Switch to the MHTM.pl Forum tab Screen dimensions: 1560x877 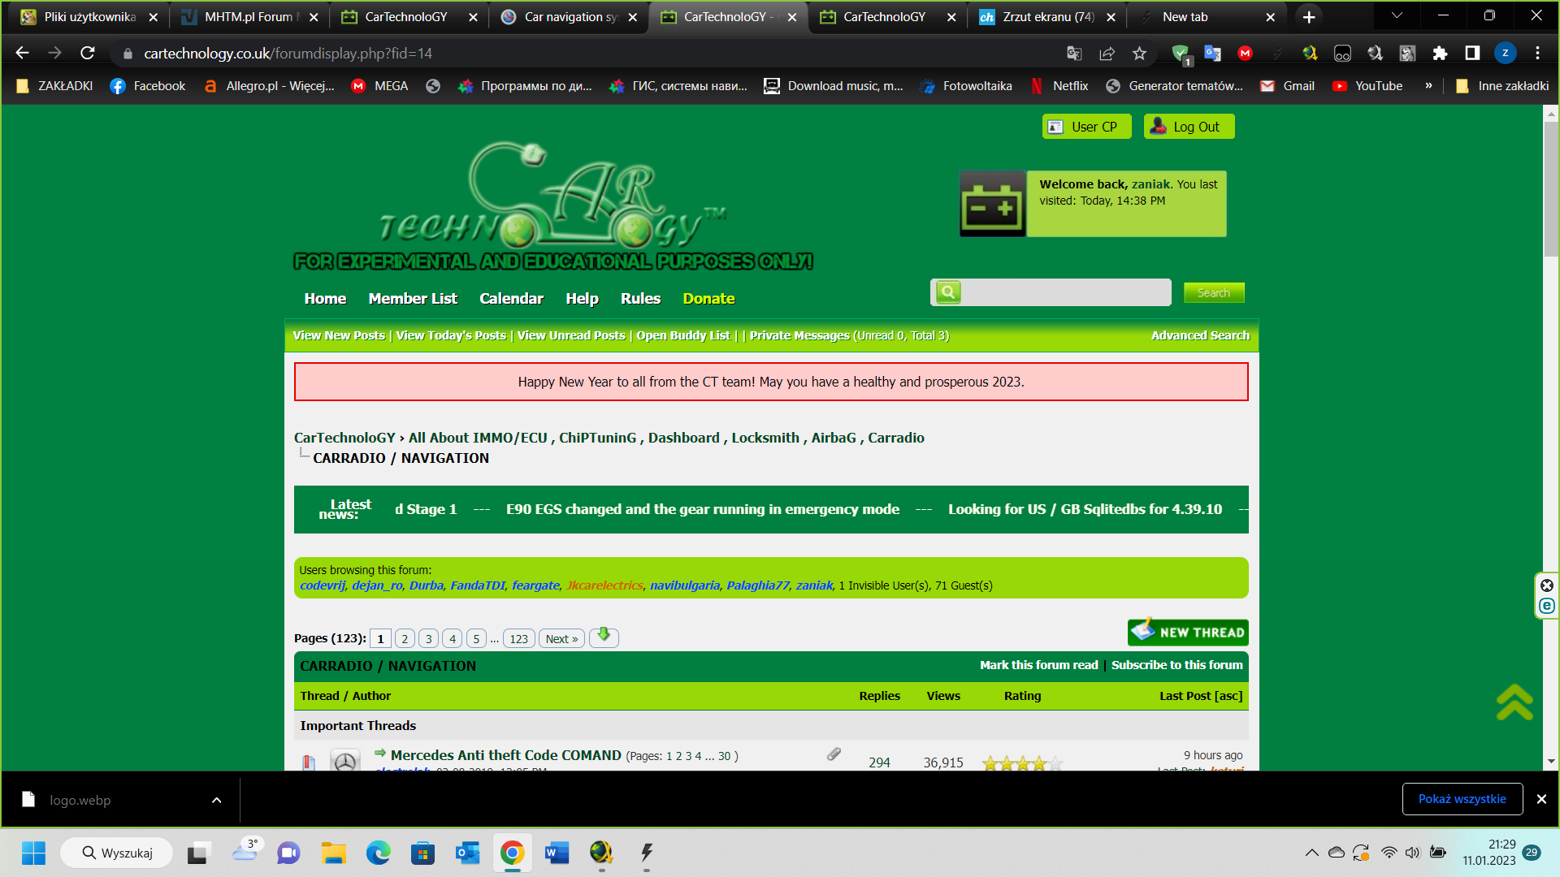[x=249, y=17]
